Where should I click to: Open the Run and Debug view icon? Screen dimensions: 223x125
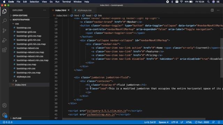(x=5, y=40)
